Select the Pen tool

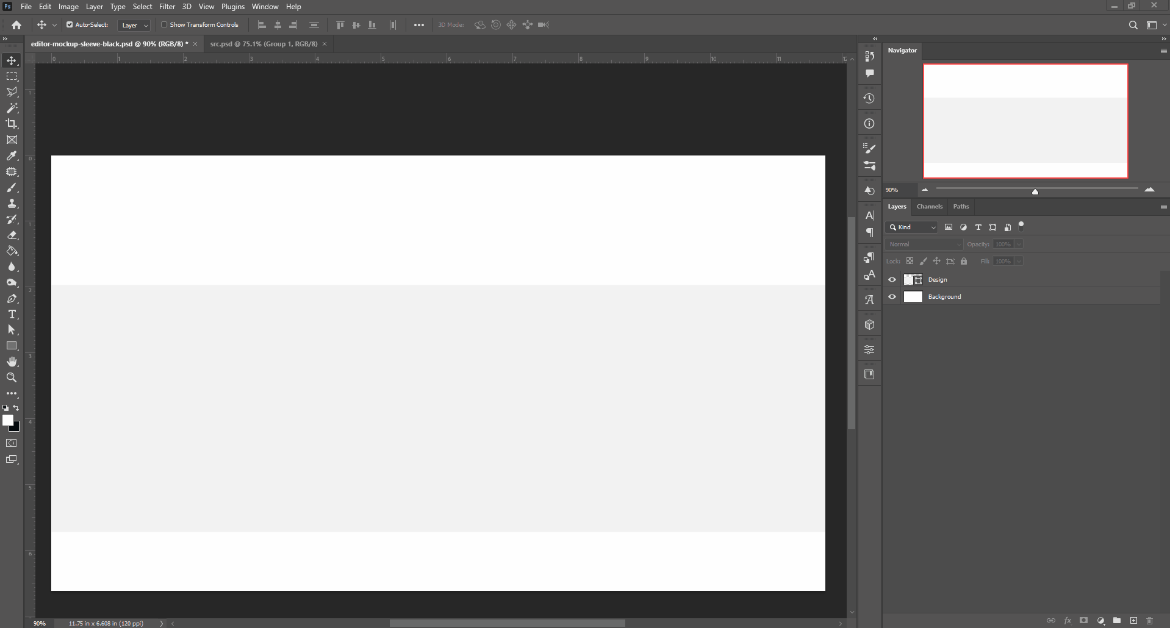(11, 298)
